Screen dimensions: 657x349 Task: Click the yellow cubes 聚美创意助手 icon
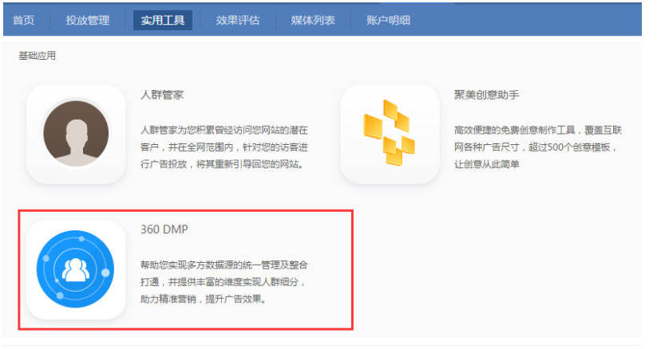click(389, 134)
